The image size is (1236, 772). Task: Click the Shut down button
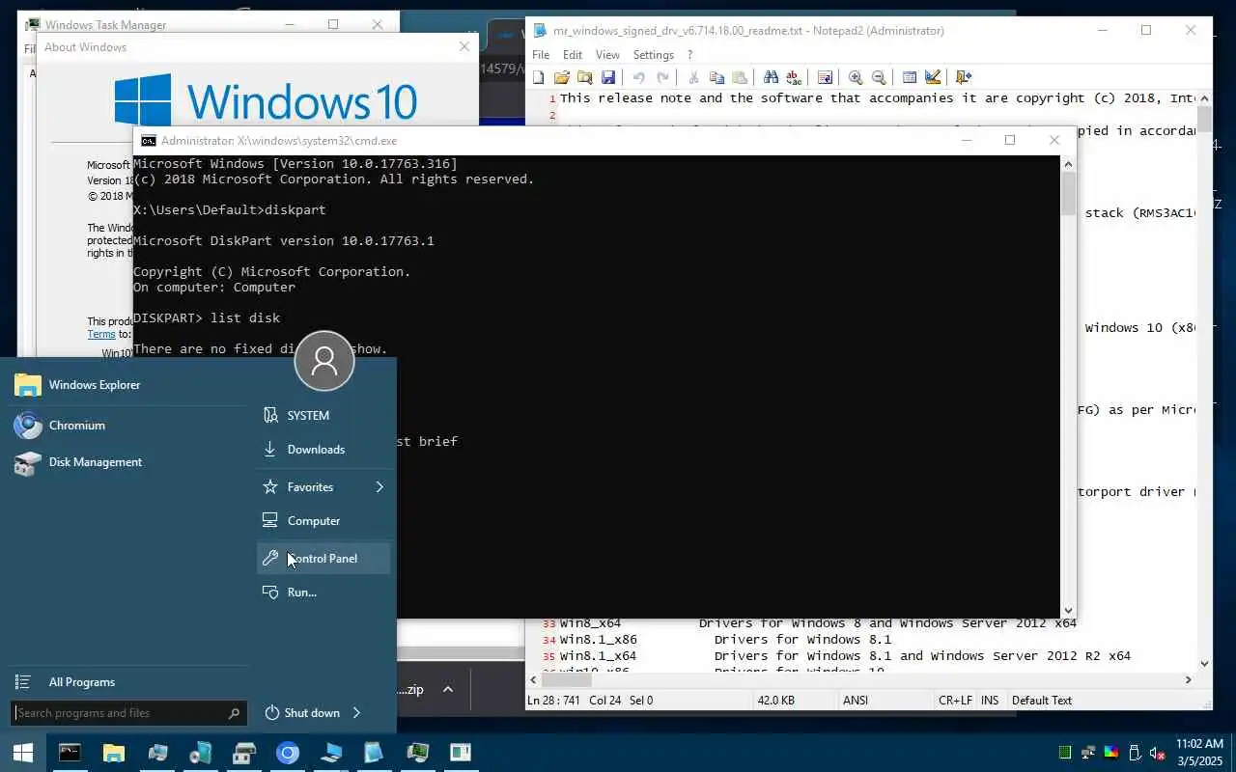point(303,713)
